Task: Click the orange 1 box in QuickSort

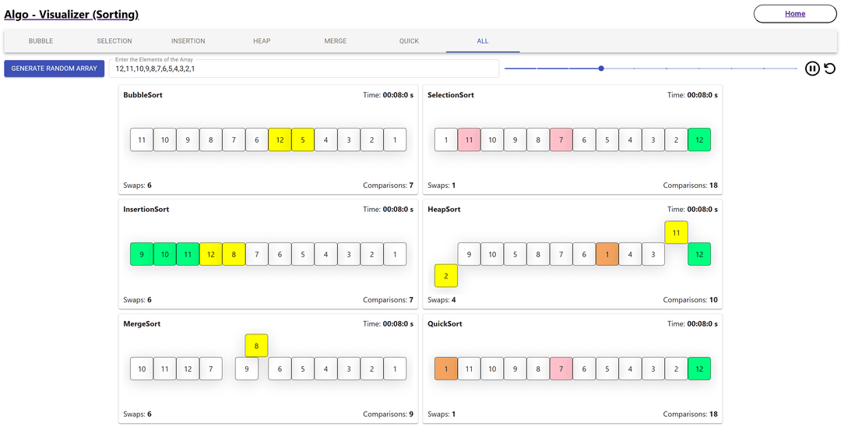Action: [x=446, y=369]
